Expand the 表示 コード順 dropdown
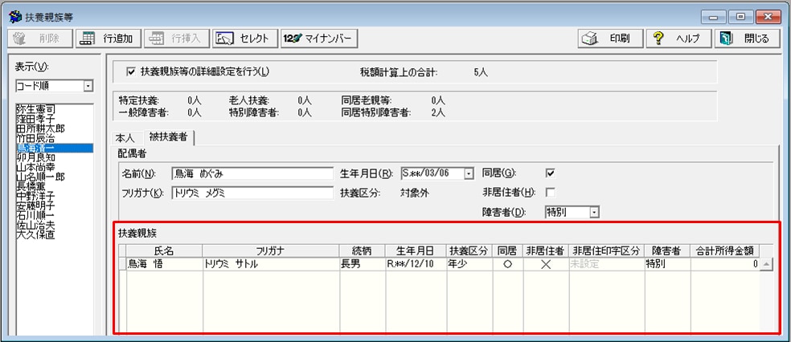Viewport: 791px width, 342px height. click(88, 86)
